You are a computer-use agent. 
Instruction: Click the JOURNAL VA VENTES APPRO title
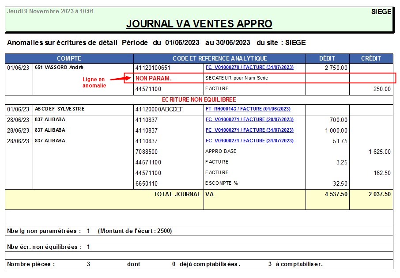199,24
